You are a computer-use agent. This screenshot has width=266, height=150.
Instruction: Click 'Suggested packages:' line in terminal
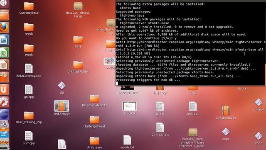coord(134,12)
